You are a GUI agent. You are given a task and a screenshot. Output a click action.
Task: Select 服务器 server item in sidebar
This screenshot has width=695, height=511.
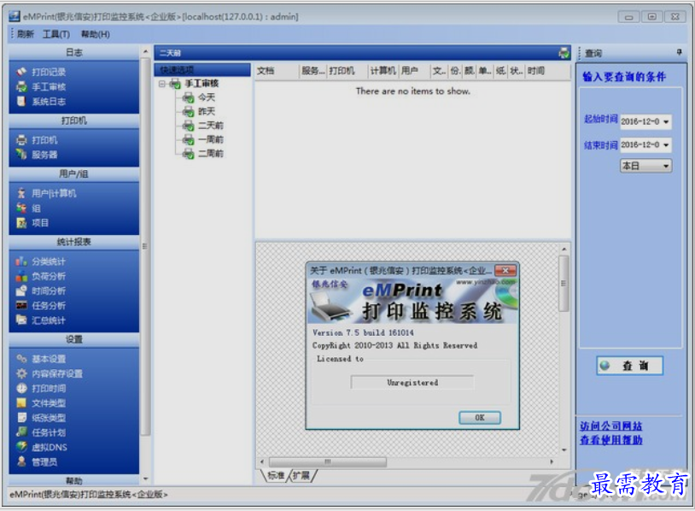44,155
